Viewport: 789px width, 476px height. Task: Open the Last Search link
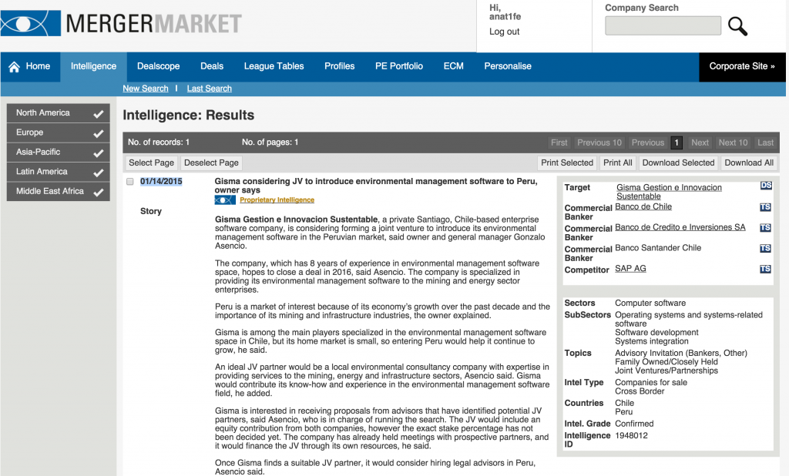click(210, 89)
